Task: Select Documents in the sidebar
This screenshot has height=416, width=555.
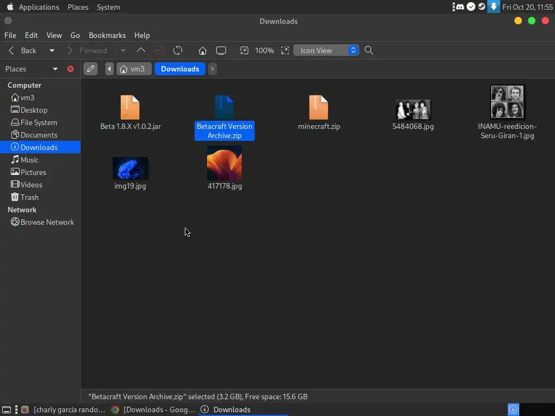Action: coord(40,135)
